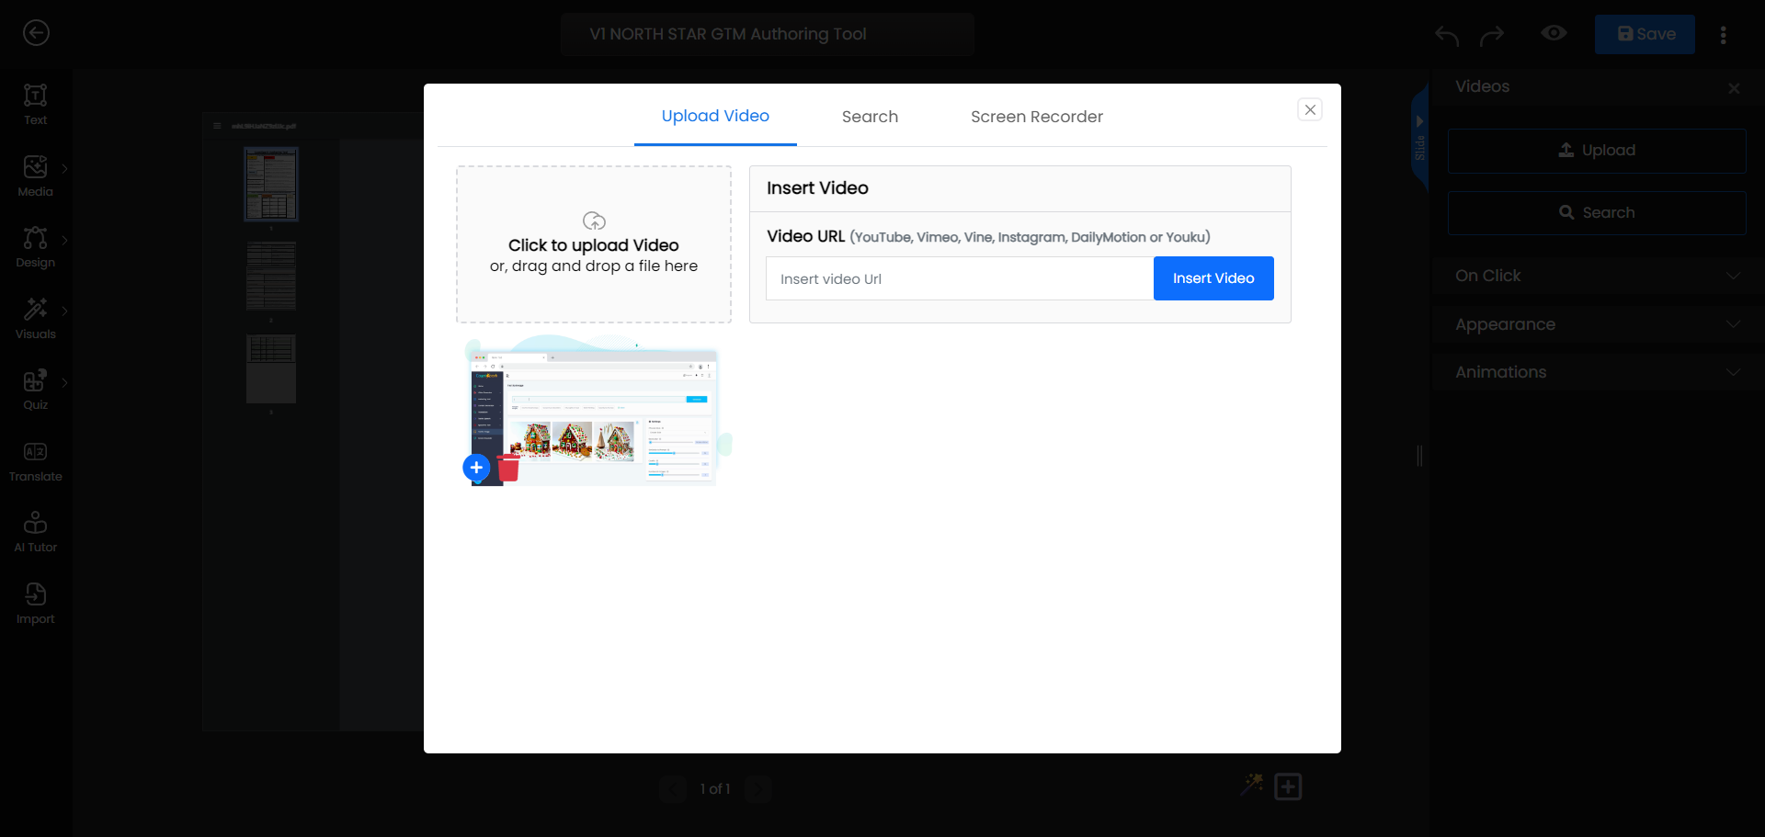Select second page thumbnail in PDF viewer
The image size is (1765, 837).
(271, 276)
